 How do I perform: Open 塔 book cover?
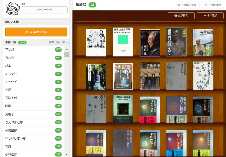point(203,143)
